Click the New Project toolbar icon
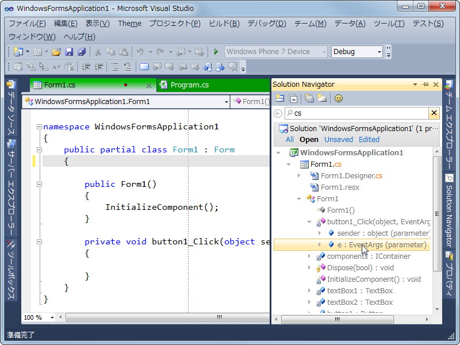This screenshot has height=345, width=460. pyautogui.click(x=18, y=52)
